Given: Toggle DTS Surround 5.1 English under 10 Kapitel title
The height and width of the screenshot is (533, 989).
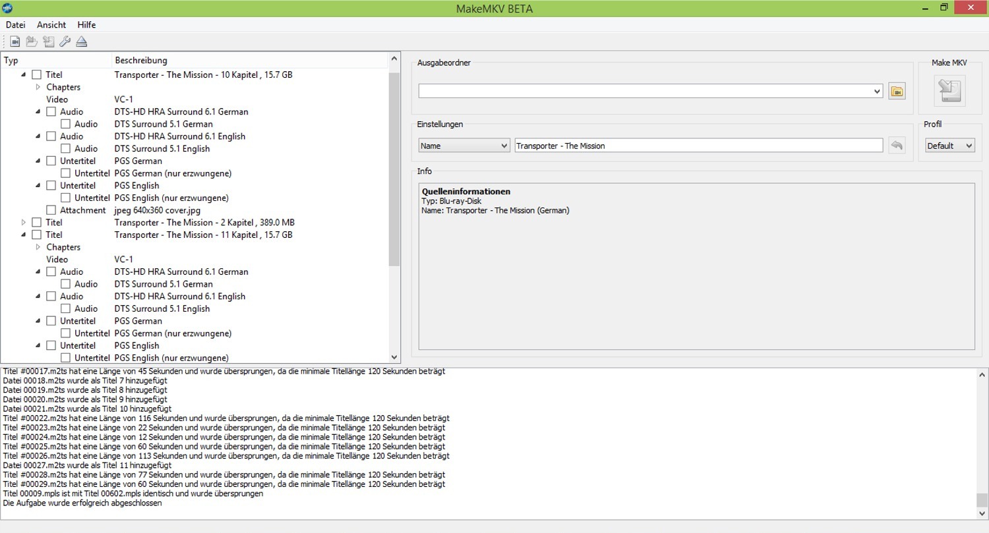Looking at the screenshot, I should click(x=65, y=149).
